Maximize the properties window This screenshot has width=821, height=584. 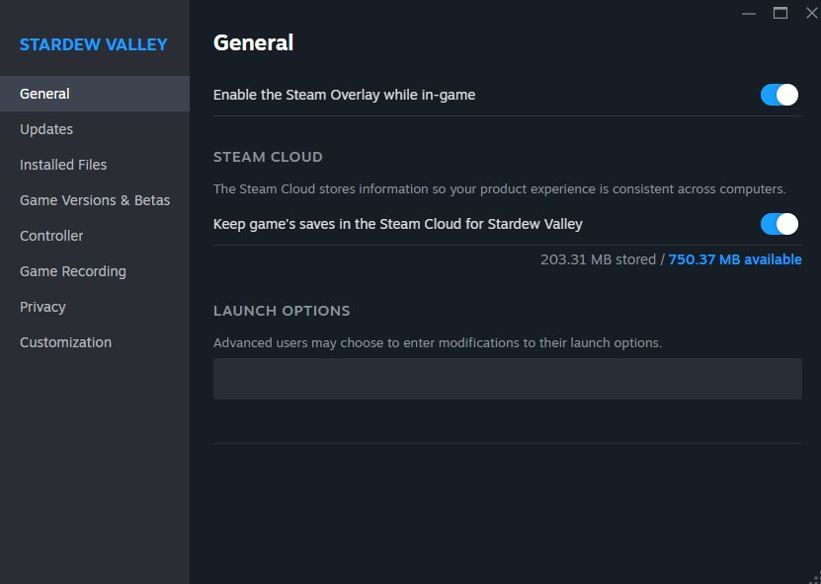point(780,13)
